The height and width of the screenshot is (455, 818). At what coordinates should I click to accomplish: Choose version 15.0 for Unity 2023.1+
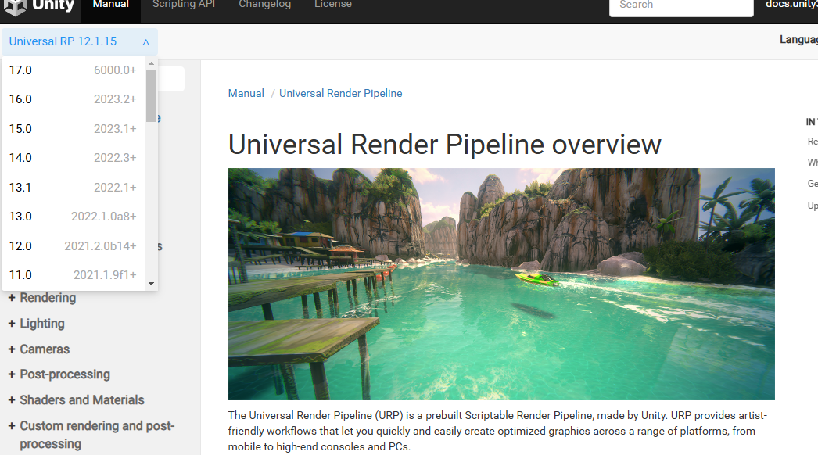click(x=73, y=129)
